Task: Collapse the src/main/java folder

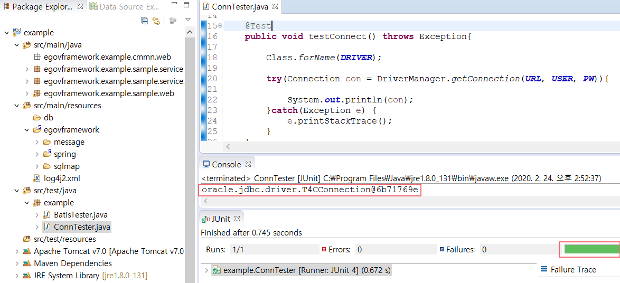Action: click(x=16, y=45)
